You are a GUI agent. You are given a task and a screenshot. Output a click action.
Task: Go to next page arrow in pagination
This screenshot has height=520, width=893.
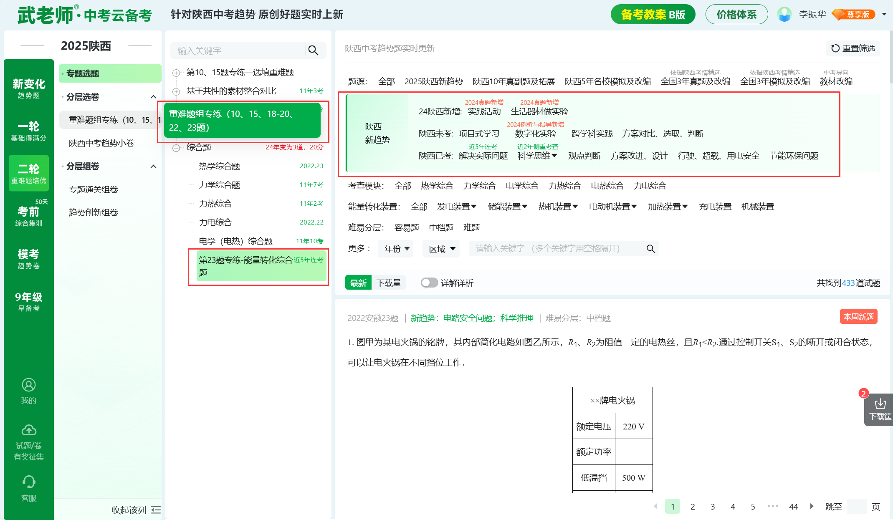[812, 506]
